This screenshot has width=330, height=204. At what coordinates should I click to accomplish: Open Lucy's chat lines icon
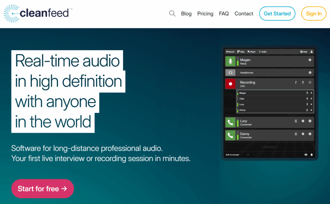[296, 121]
